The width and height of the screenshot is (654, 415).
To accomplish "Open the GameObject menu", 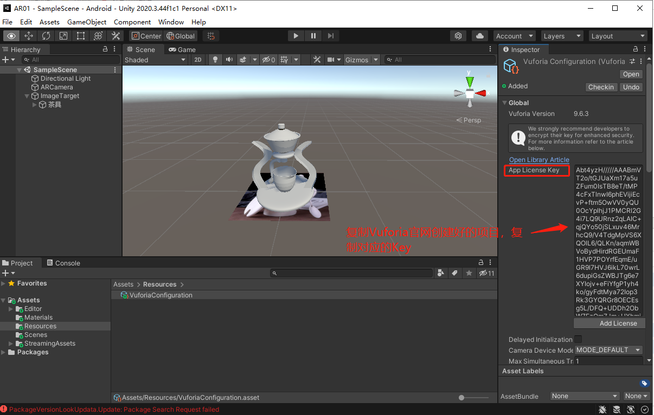I will [87, 22].
